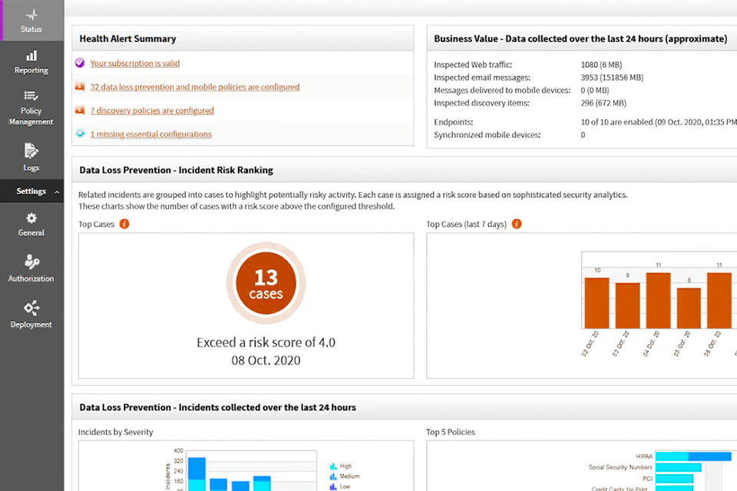
Task: Open the Logs document icon
Action: (x=31, y=151)
